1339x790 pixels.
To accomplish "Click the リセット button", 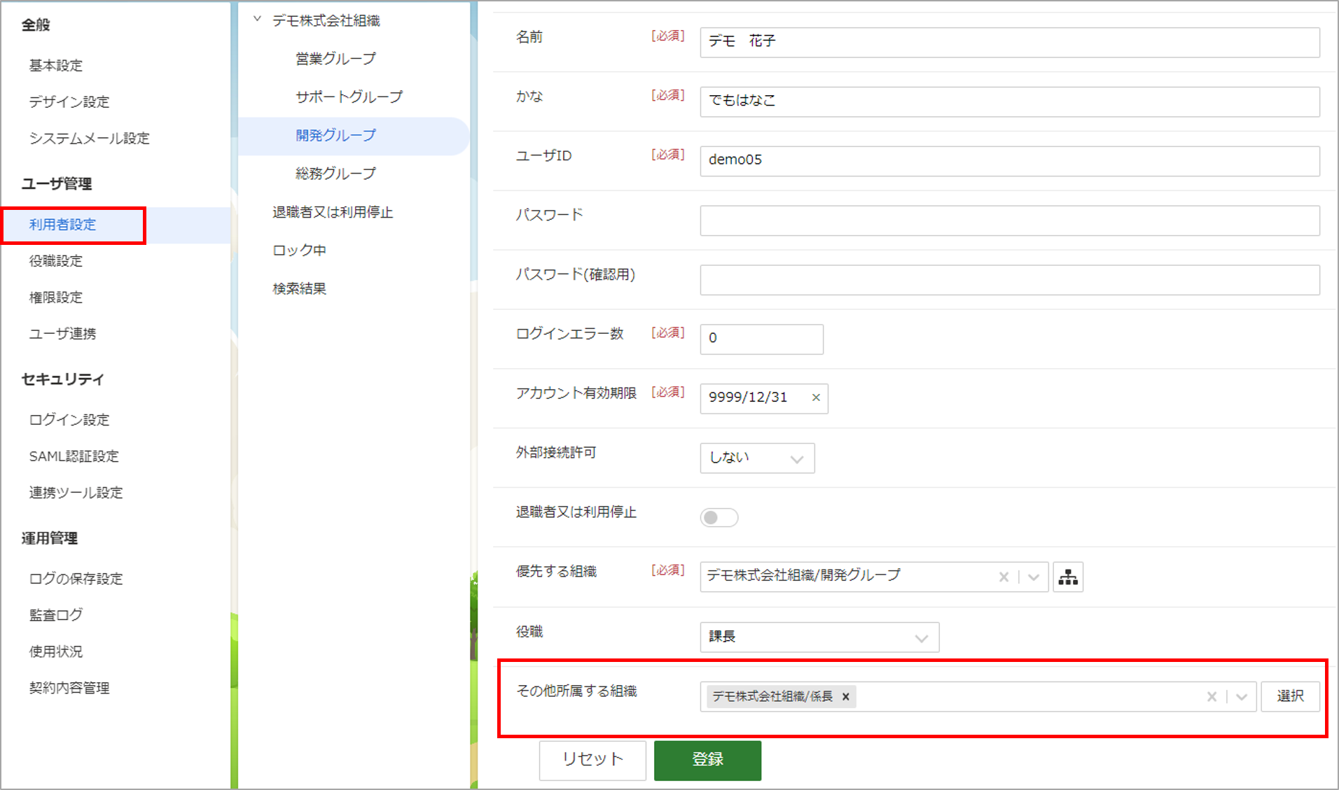I will pyautogui.click(x=592, y=760).
